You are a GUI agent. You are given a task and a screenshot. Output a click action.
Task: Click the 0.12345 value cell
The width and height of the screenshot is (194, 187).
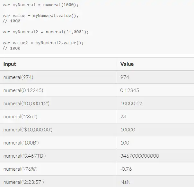pyautogui.click(x=130, y=90)
